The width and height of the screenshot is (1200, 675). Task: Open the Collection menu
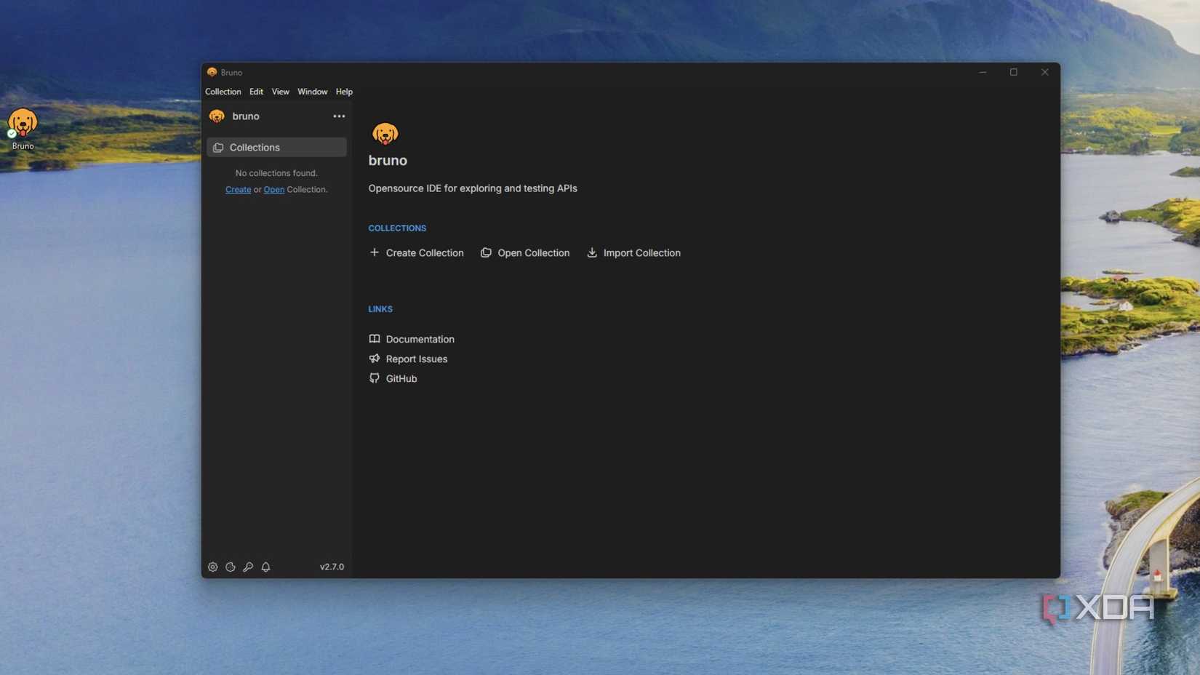coord(223,91)
